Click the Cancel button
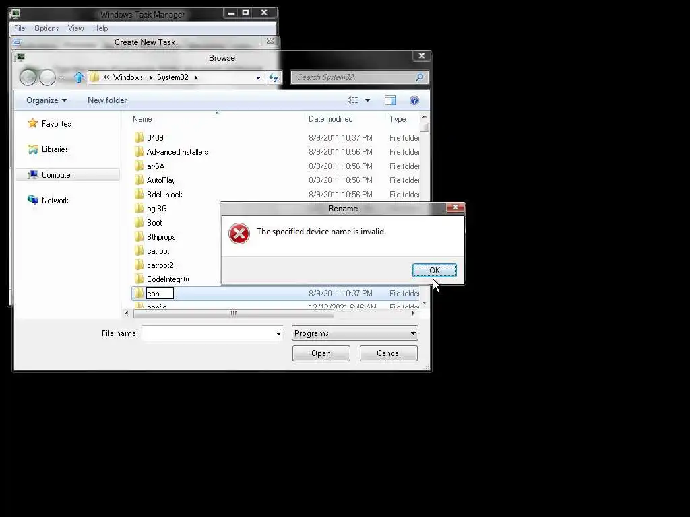This screenshot has width=690, height=517. (389, 353)
